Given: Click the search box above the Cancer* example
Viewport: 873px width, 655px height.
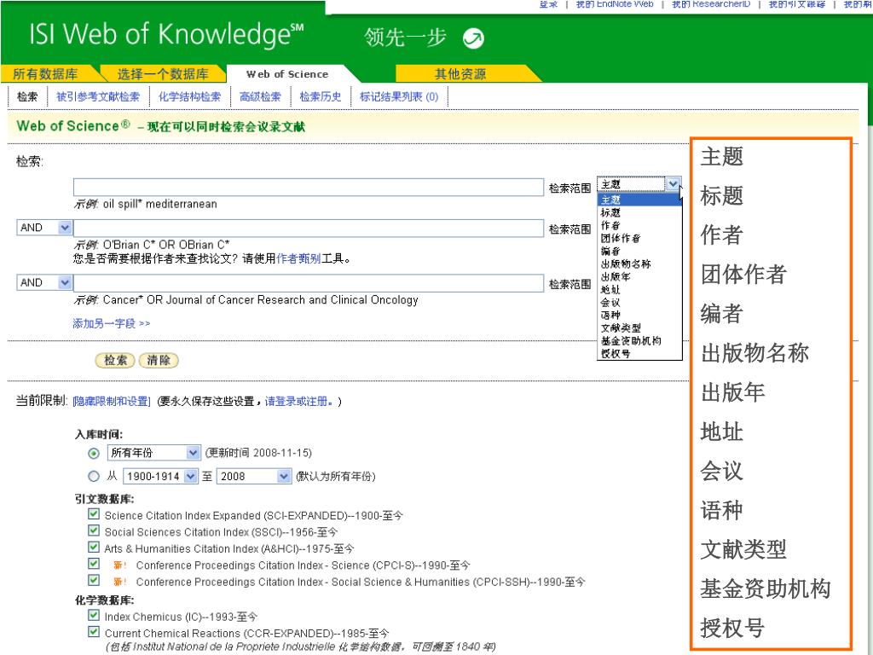Looking at the screenshot, I should (309, 283).
